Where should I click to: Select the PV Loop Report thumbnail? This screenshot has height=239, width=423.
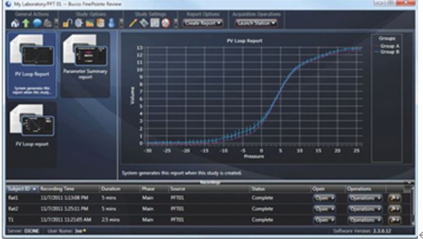click(x=32, y=65)
